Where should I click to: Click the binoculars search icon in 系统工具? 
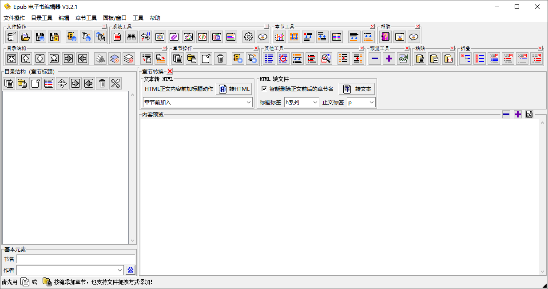click(x=131, y=37)
